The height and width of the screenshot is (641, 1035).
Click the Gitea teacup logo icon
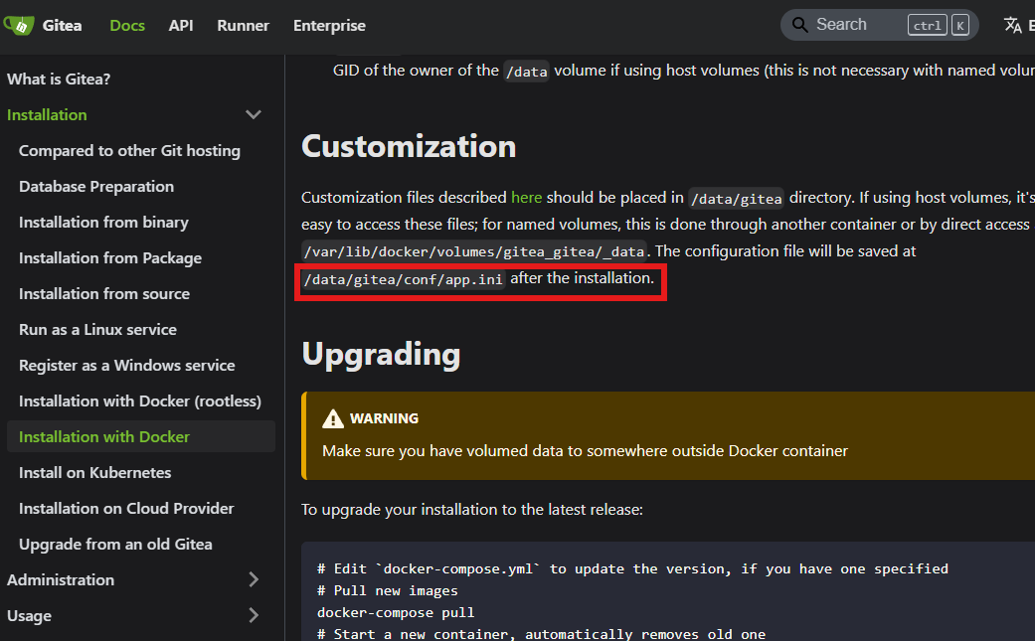[19, 25]
